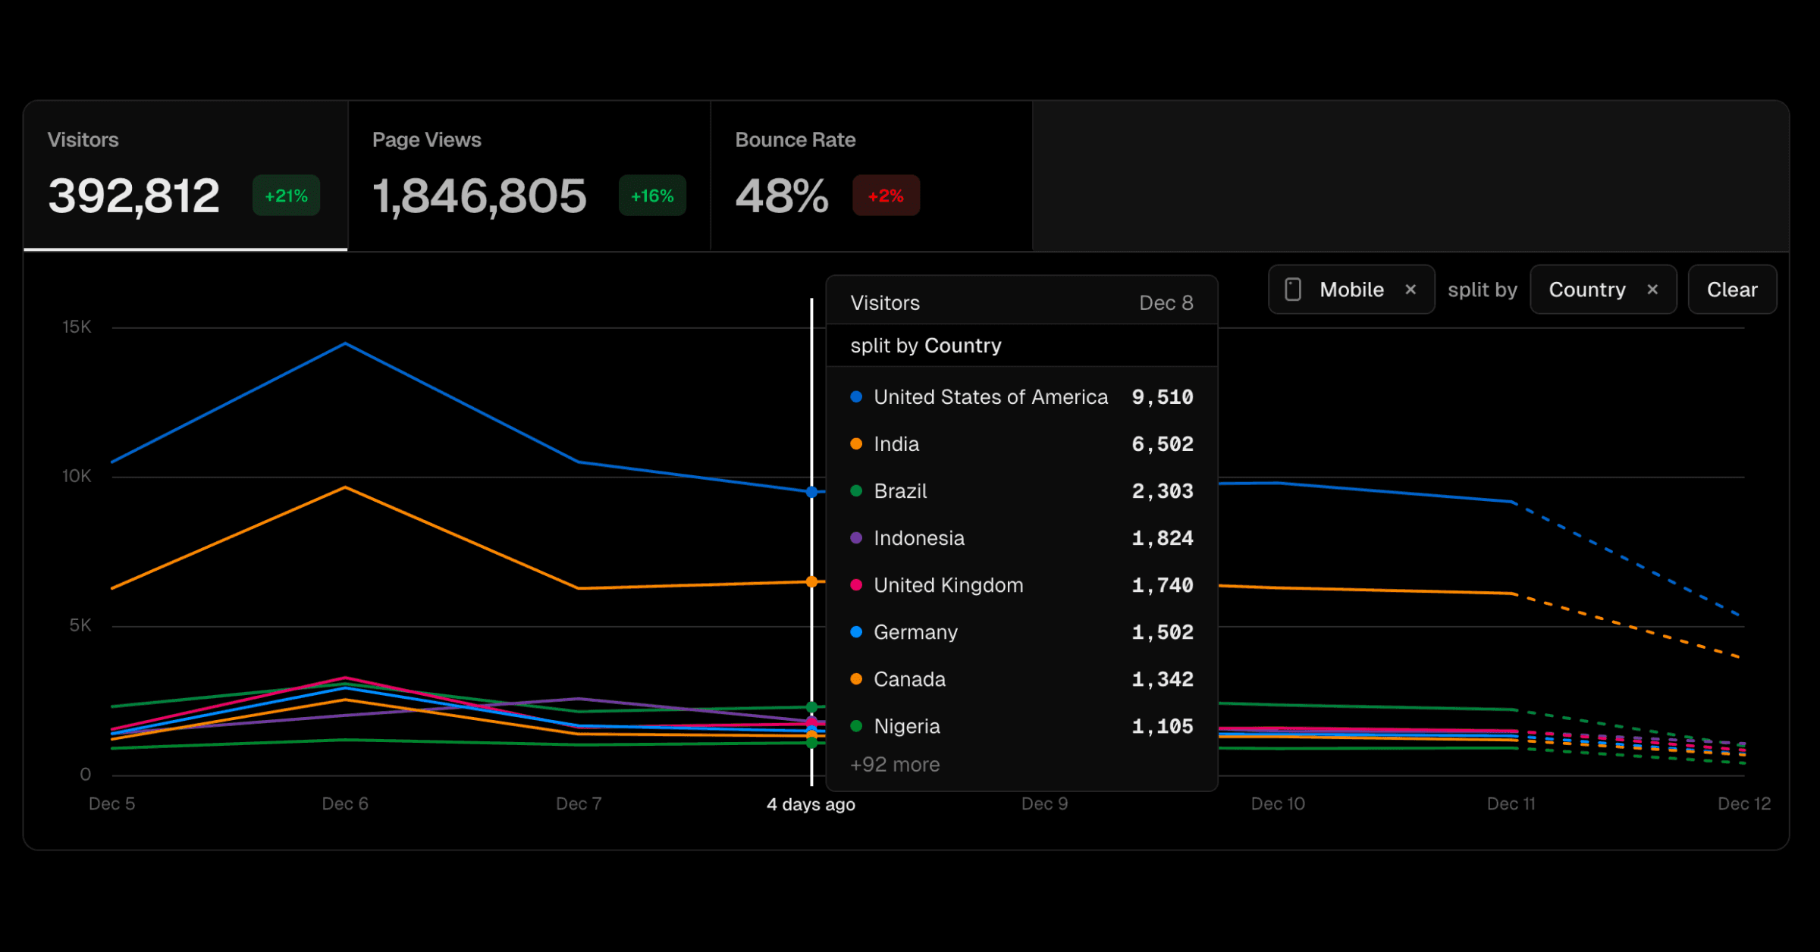The image size is (1820, 952).
Task: Select the Visitors metric panel
Action: (x=186, y=174)
